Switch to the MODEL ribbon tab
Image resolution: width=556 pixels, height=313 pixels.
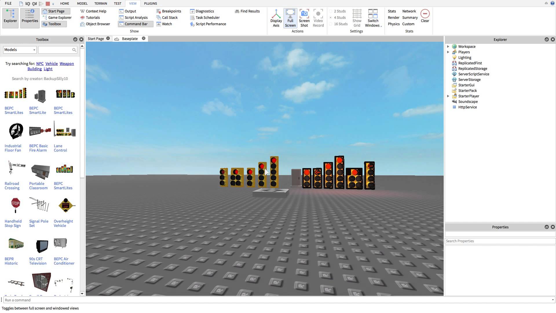point(82,3)
